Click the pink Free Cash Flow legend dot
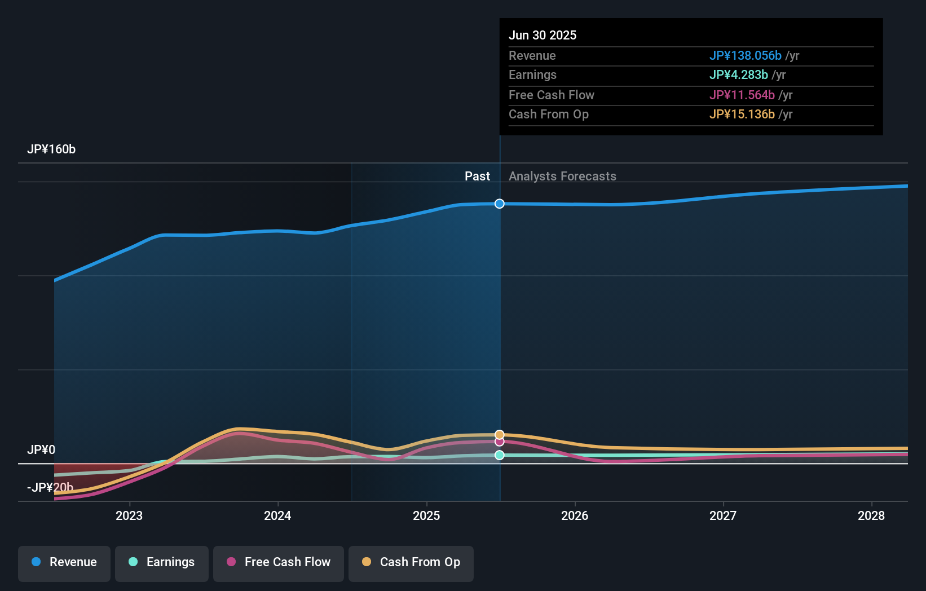Screen dimensions: 926x591 tap(231, 562)
